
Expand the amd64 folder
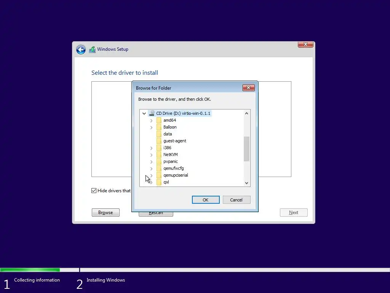(x=151, y=121)
